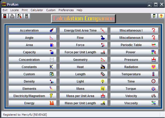
Task: Click the lightning bolt icon on Electricity/Magnetism
Action: click(x=51, y=96)
